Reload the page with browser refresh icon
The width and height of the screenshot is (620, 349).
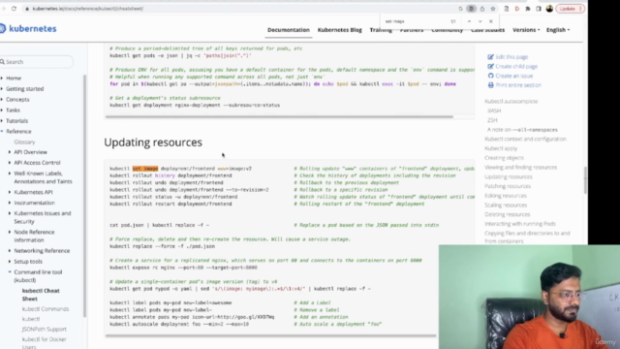tap(14, 9)
